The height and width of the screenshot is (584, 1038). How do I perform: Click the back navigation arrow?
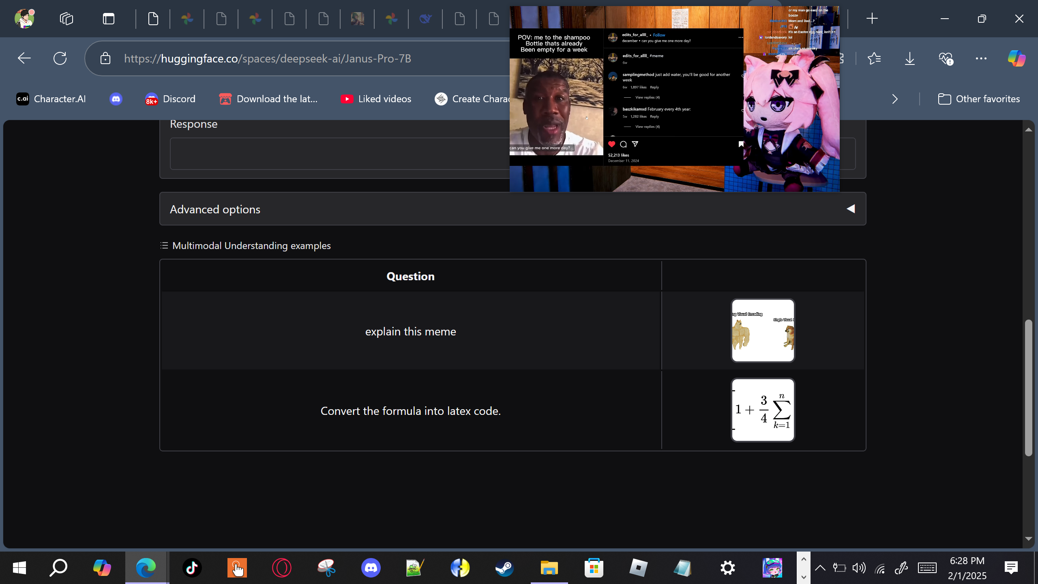(24, 58)
